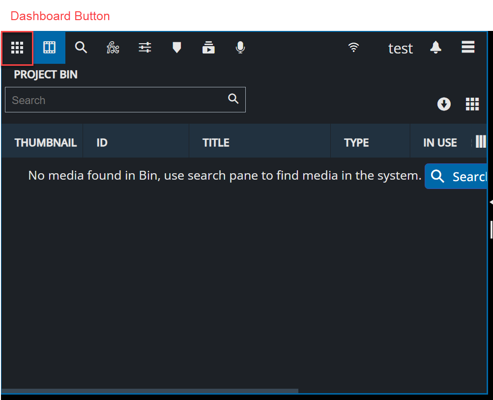This screenshot has height=400, width=493.
Task: Open the Search pane via magnifier icon
Action: pos(81,48)
